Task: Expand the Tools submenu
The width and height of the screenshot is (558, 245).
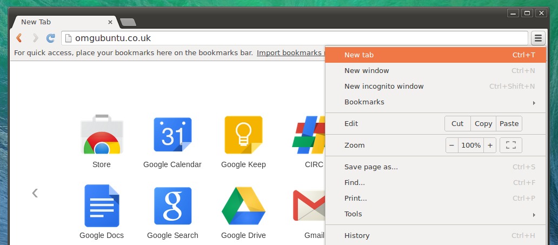Action: (436, 214)
